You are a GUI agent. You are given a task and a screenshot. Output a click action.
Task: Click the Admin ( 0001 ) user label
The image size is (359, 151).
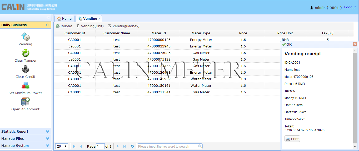tap(326, 8)
